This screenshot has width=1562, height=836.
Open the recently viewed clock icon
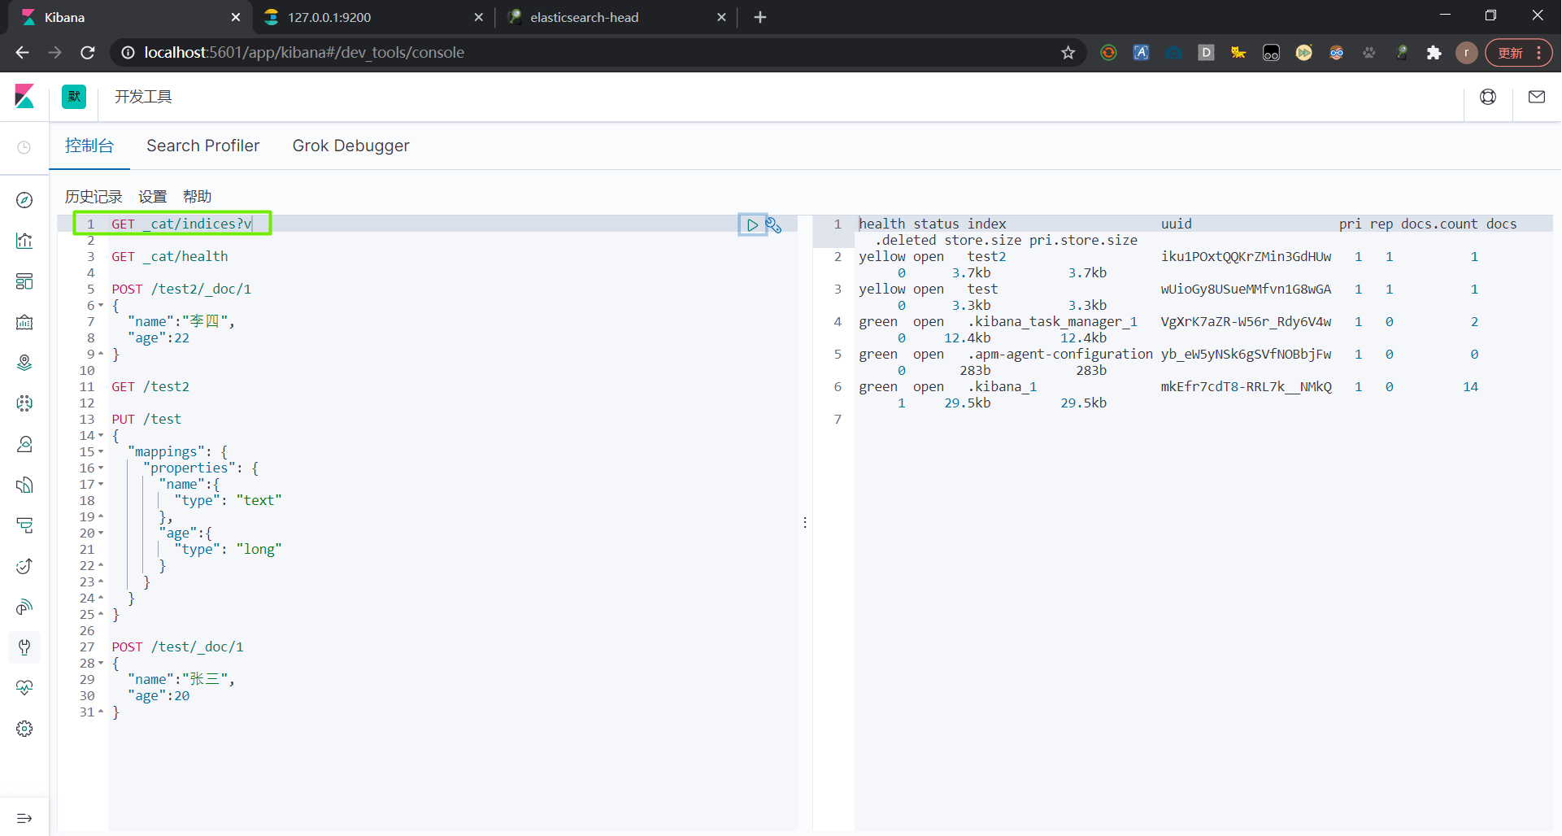click(x=24, y=147)
